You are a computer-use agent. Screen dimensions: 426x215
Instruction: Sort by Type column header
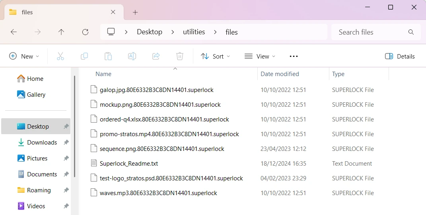338,74
